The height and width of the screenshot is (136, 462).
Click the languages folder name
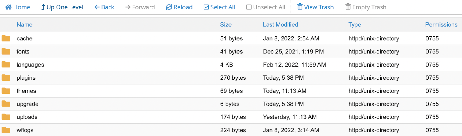(x=30, y=65)
